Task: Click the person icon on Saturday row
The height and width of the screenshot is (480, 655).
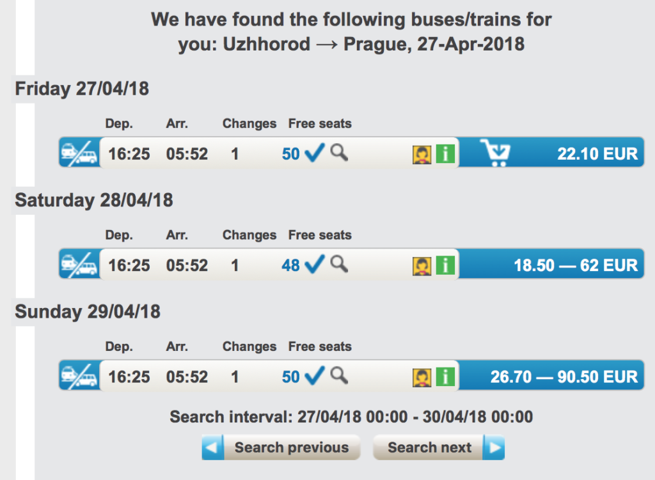Action: tap(422, 265)
